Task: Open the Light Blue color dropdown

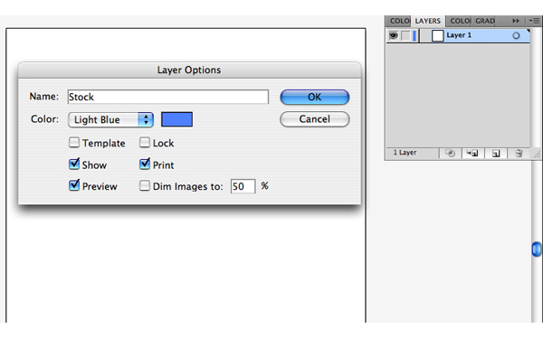Action: tap(110, 119)
